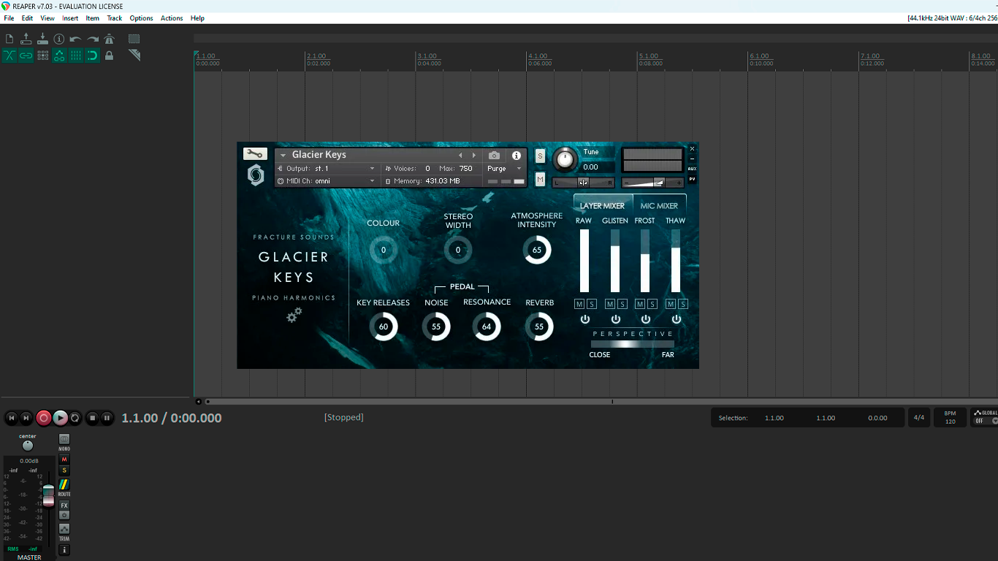Click the PERSPECTIVE close-far slider
The image size is (998, 561).
tap(633, 344)
